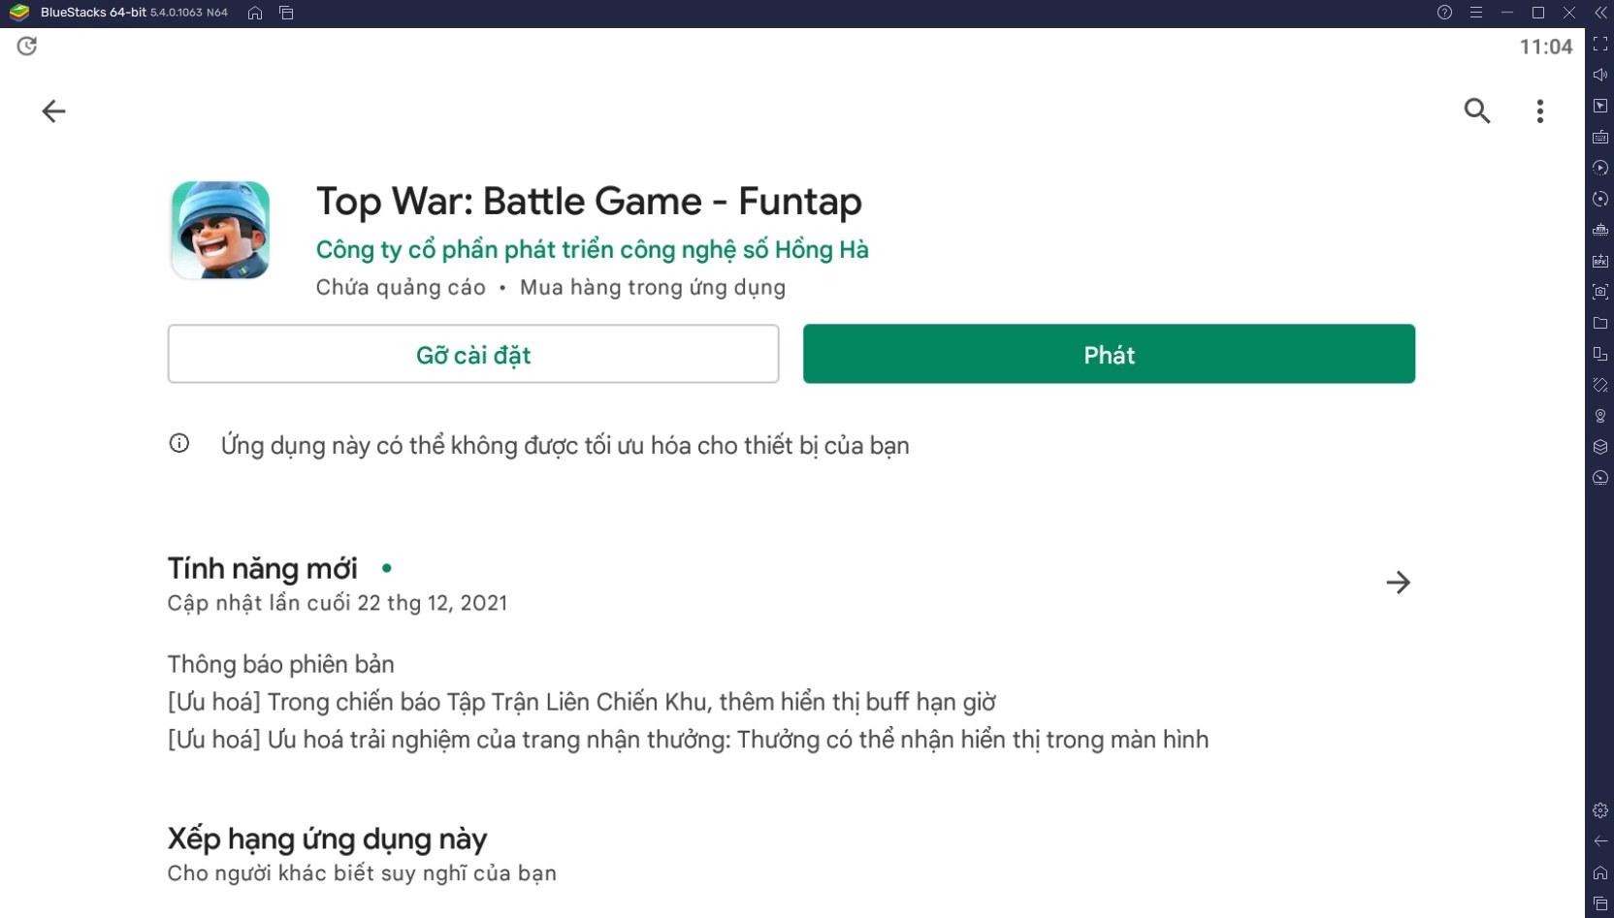Click the line about trang nhận thưởng
This screenshot has height=918, width=1614.
pos(689,740)
